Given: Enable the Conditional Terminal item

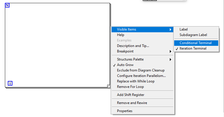Looking at the screenshot, I should tap(196, 43).
